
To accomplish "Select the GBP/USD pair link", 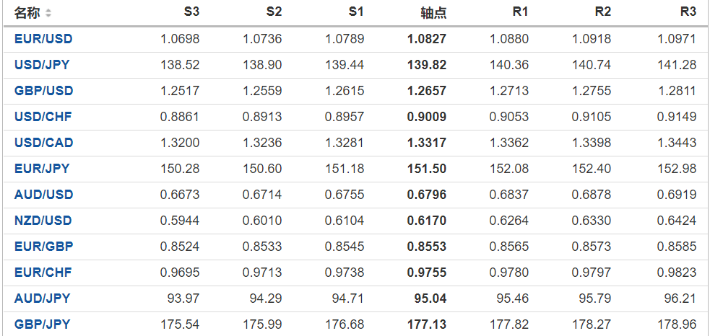I will coord(43,91).
